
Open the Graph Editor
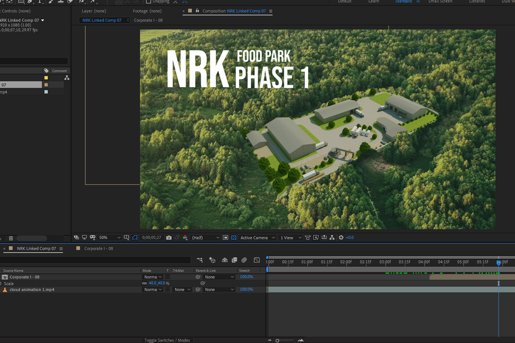pyautogui.click(x=257, y=260)
